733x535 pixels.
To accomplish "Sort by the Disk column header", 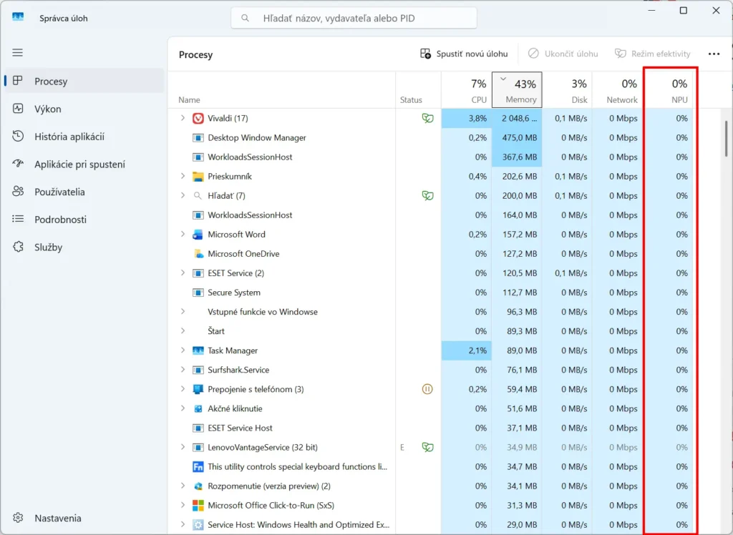I will point(568,89).
